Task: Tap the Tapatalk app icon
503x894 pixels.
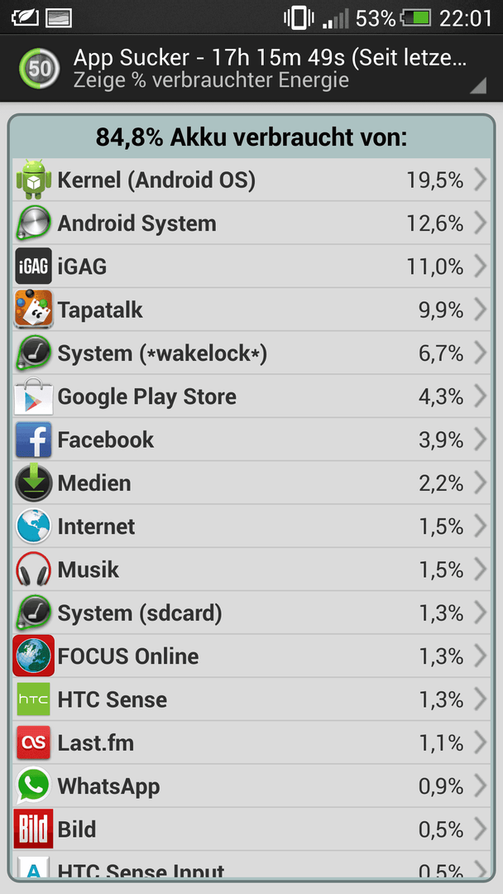Action: coord(34,310)
